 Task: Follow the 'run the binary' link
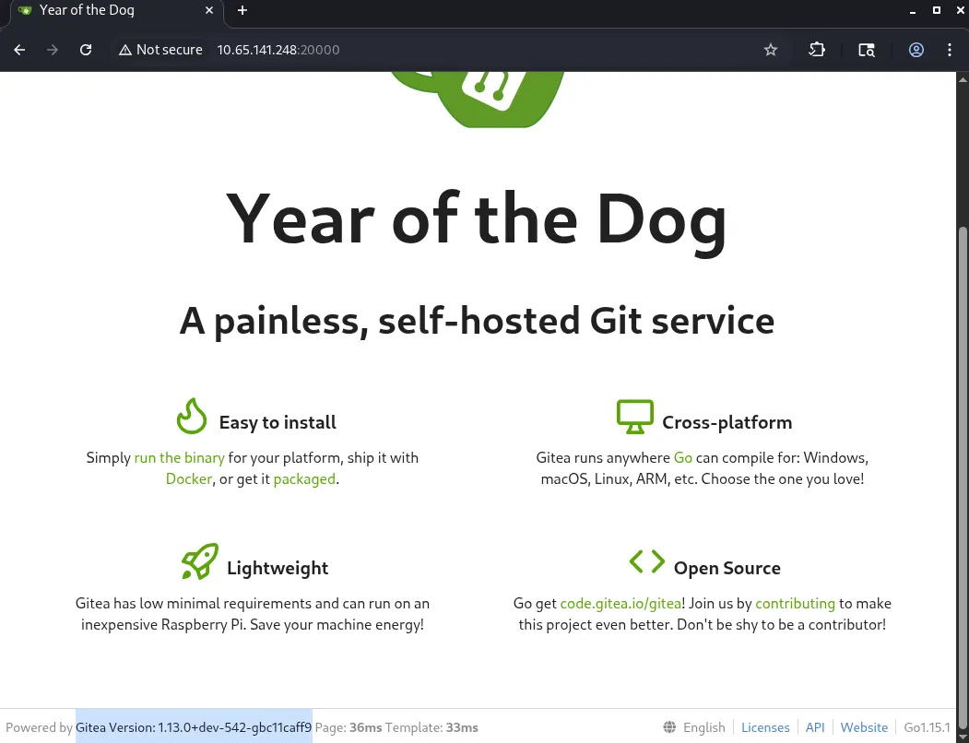click(179, 457)
